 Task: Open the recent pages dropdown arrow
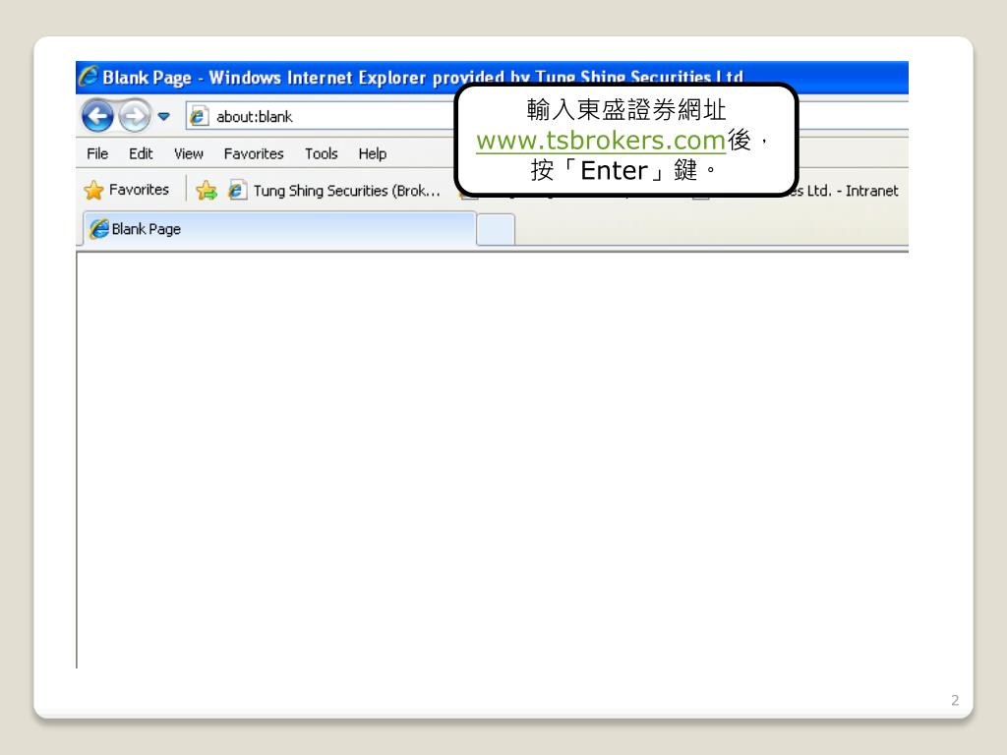[164, 117]
